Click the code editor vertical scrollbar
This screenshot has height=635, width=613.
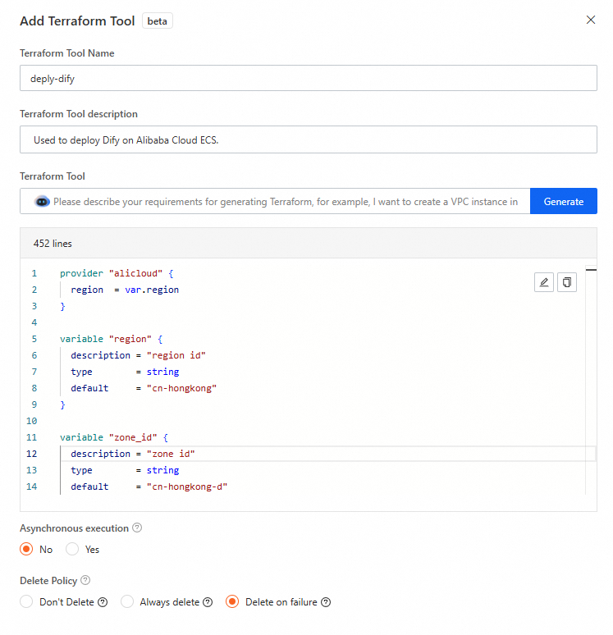click(591, 377)
